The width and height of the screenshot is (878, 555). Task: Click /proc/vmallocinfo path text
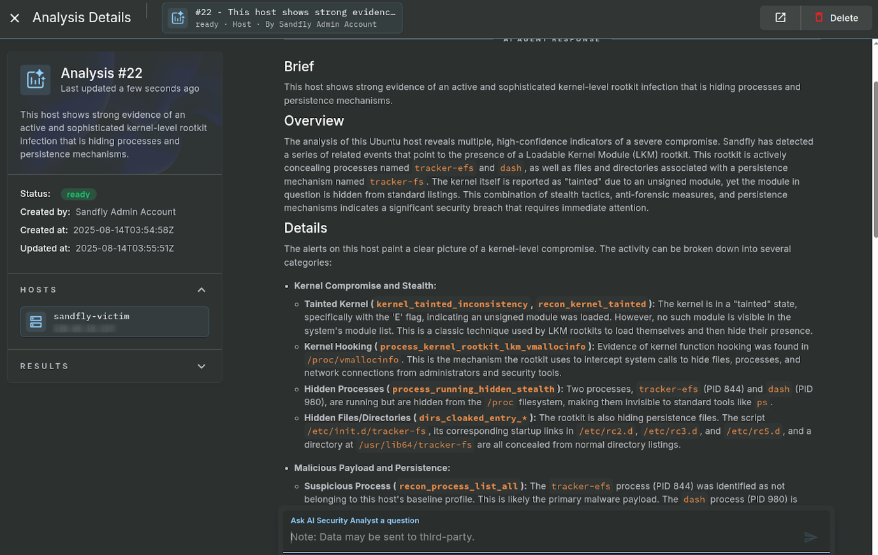click(x=353, y=360)
